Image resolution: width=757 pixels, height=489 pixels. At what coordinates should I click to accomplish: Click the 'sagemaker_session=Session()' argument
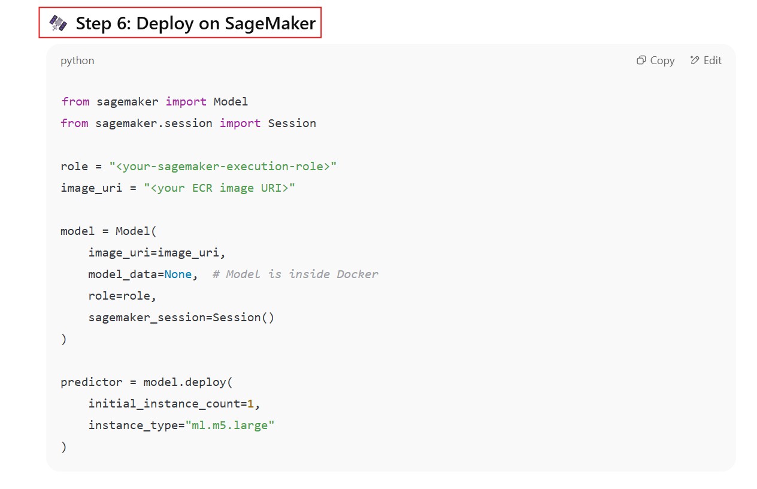pos(181,317)
